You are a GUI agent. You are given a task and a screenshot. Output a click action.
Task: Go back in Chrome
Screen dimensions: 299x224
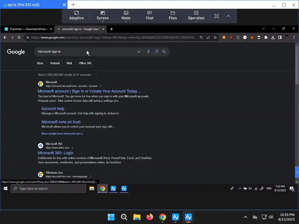pos(5,38)
